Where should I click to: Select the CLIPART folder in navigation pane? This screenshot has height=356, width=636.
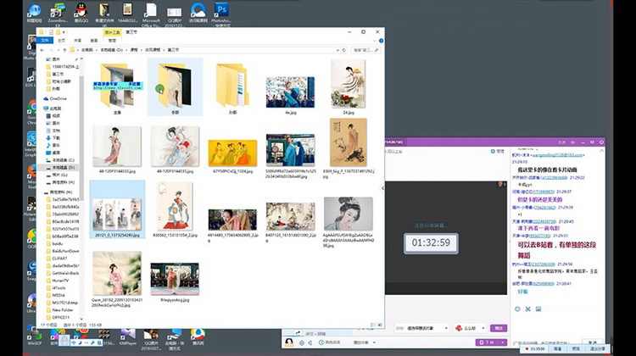[x=59, y=259]
